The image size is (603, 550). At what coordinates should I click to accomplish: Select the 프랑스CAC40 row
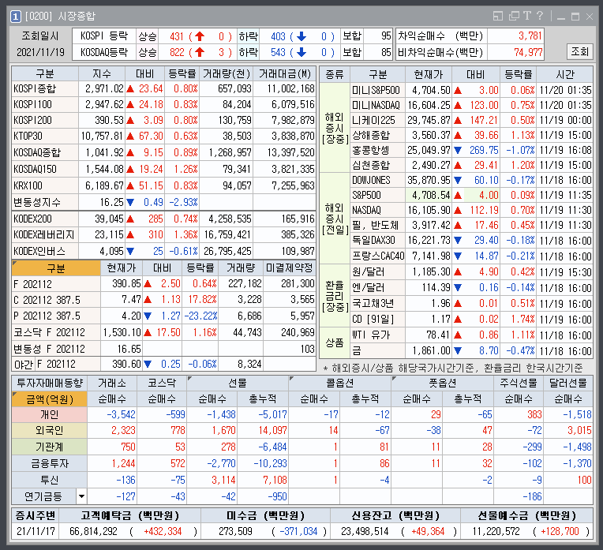point(471,256)
